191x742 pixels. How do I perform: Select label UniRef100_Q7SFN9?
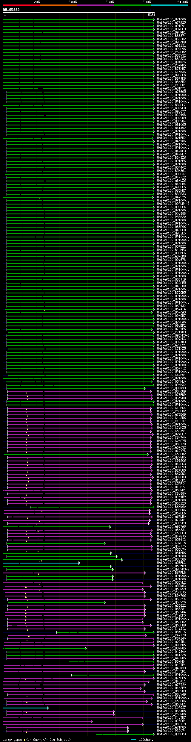[171, 395]
